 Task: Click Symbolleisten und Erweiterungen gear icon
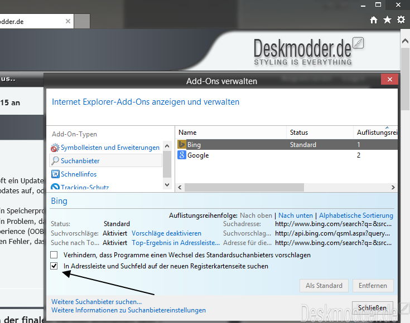click(x=55, y=148)
